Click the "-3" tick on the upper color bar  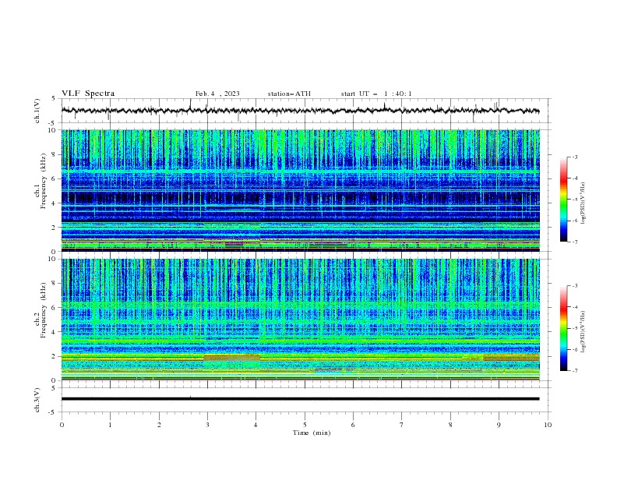[x=574, y=157]
